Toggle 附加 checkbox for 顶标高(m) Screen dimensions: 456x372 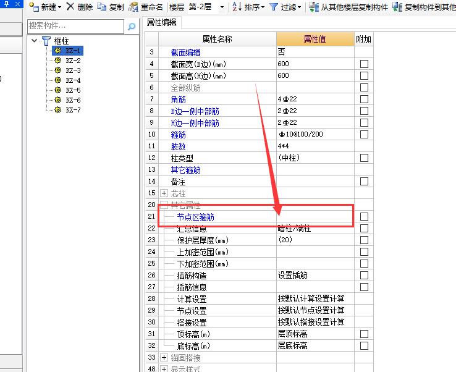pyautogui.click(x=364, y=334)
